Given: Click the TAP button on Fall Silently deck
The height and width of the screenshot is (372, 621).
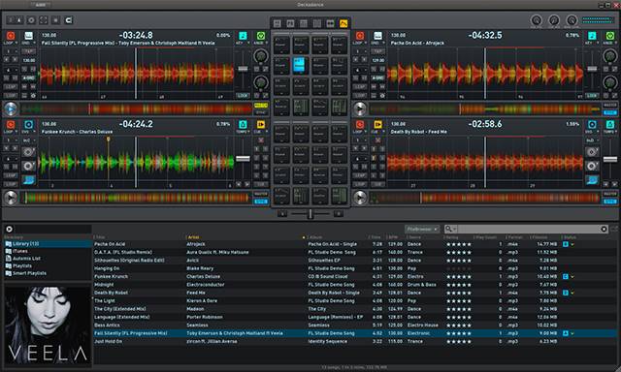Looking at the screenshot, I should tap(29, 51).
